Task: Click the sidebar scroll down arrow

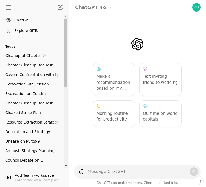Action: (65, 166)
